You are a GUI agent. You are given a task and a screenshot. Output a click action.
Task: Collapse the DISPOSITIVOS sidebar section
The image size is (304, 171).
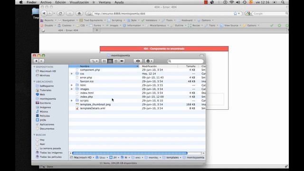(34, 66)
